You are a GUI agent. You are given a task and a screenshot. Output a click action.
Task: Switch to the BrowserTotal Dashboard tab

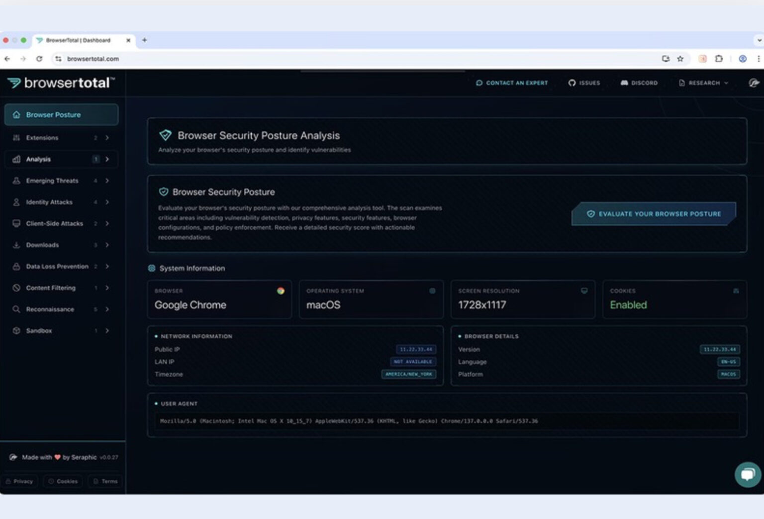(x=77, y=40)
